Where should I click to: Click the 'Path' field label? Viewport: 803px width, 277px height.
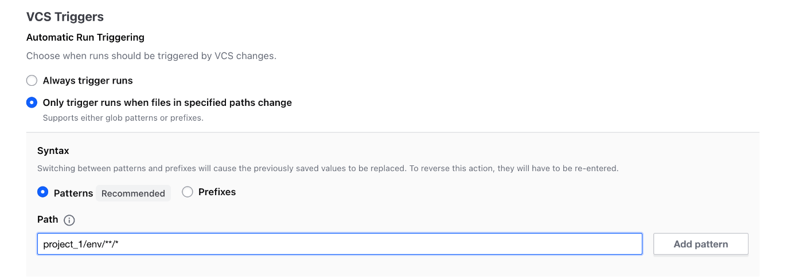point(48,220)
